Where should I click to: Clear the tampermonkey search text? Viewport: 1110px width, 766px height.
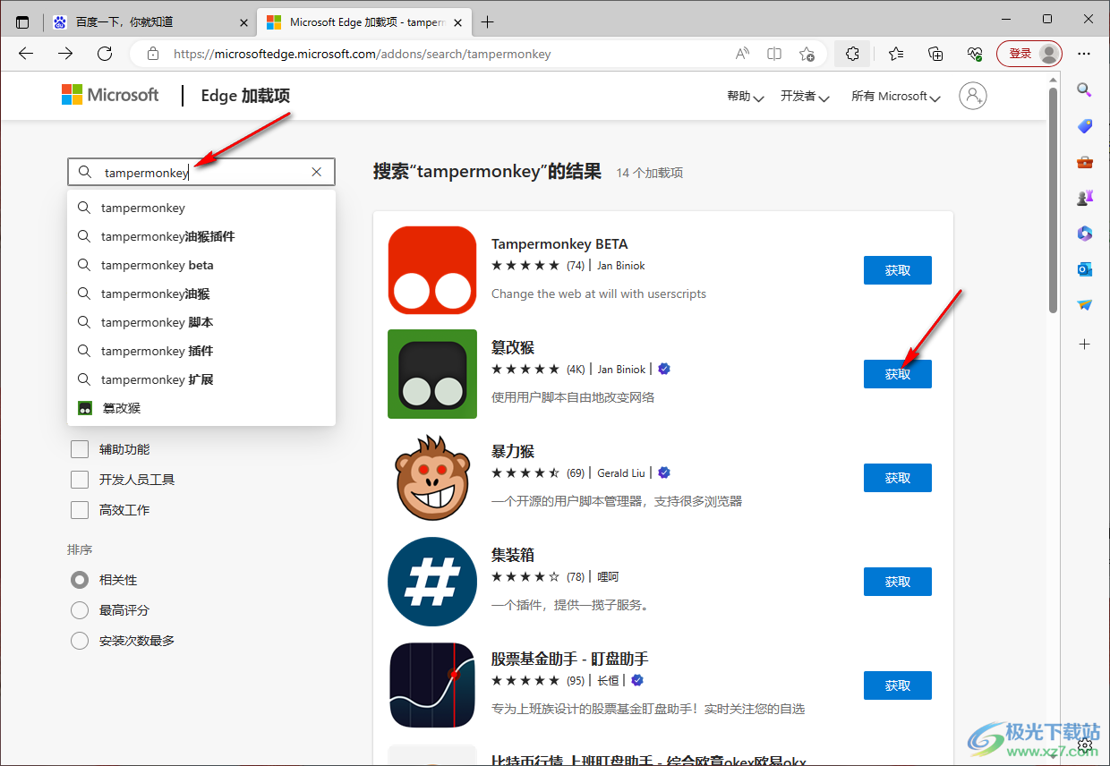pyautogui.click(x=316, y=172)
